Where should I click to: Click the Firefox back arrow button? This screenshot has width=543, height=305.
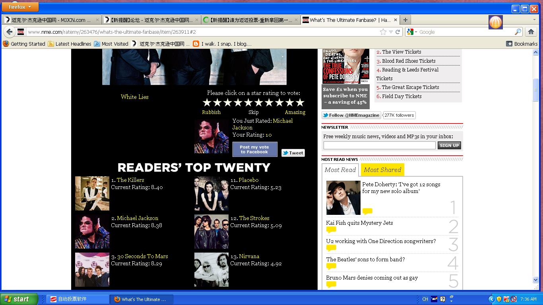pyautogui.click(x=10, y=32)
